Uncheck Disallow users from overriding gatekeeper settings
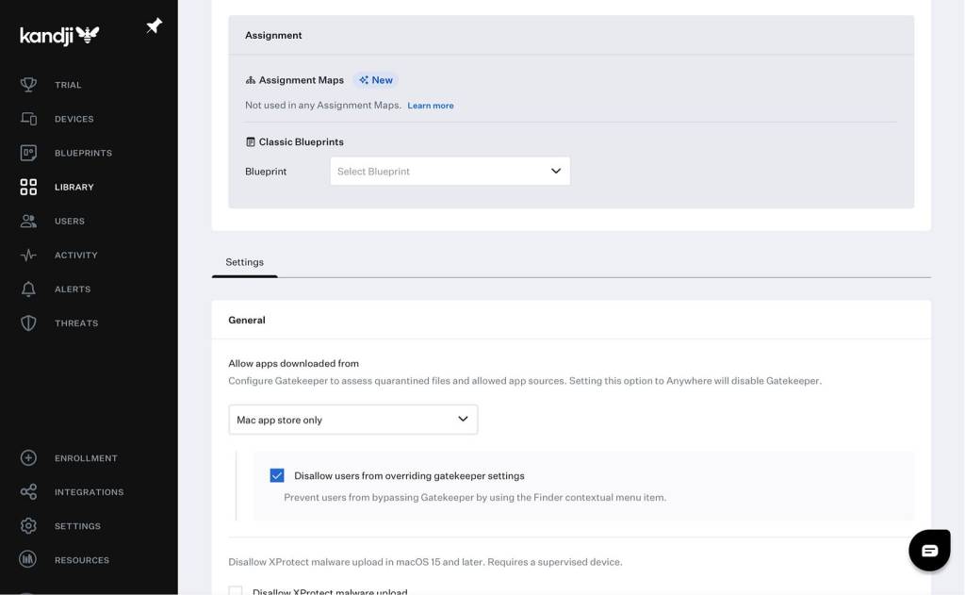This screenshot has width=965, height=595. [x=277, y=476]
